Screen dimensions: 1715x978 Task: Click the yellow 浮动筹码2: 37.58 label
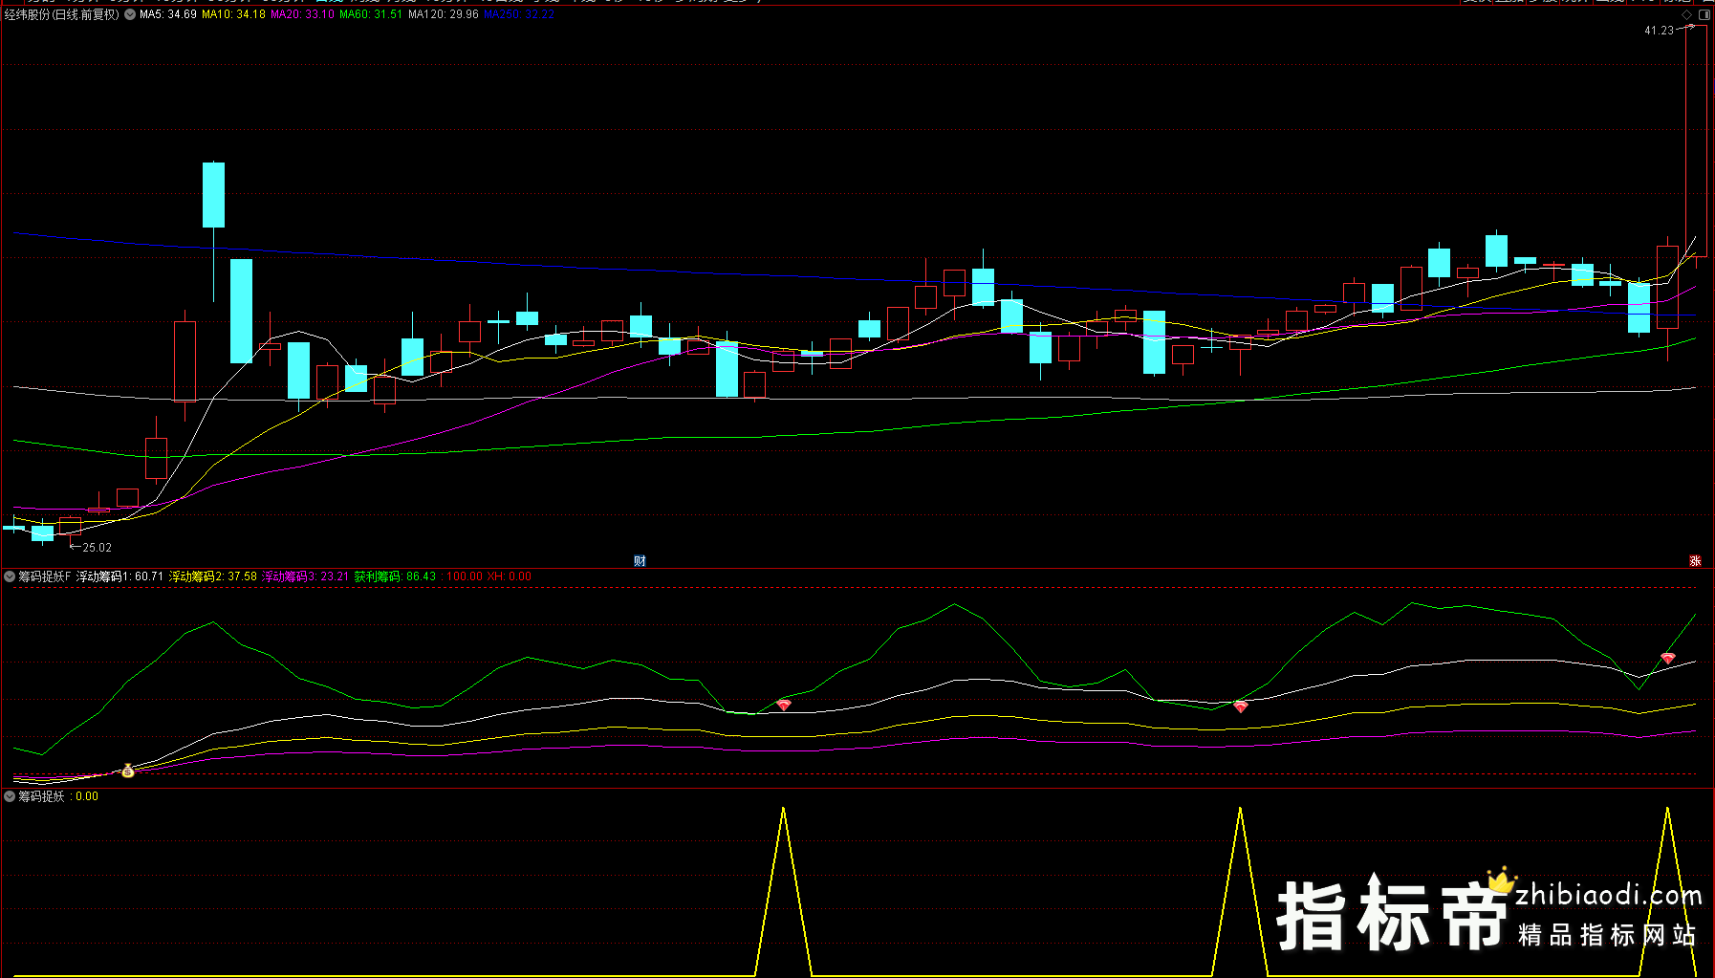[213, 576]
